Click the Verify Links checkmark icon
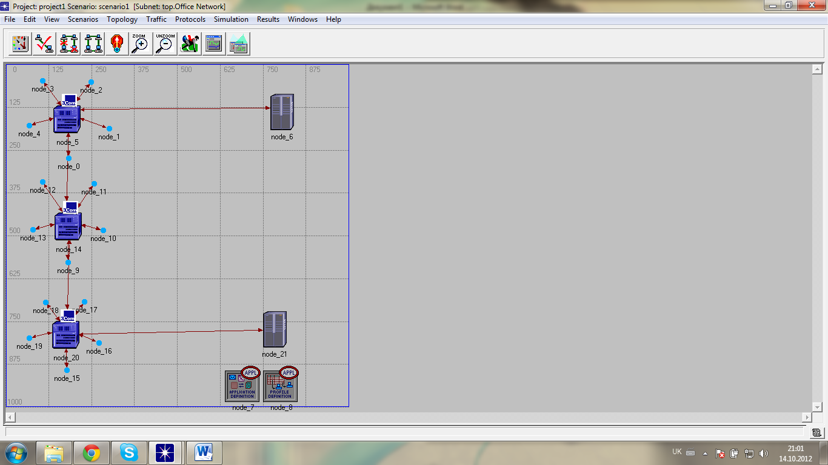This screenshot has height=465, width=828. [44, 44]
